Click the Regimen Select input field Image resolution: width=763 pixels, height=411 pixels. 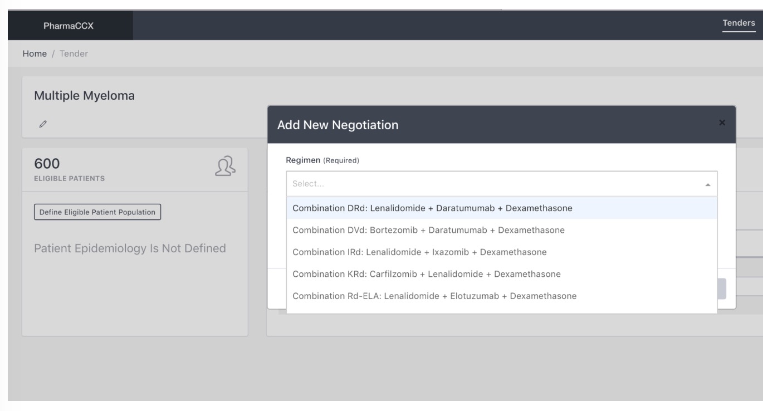click(x=490, y=183)
